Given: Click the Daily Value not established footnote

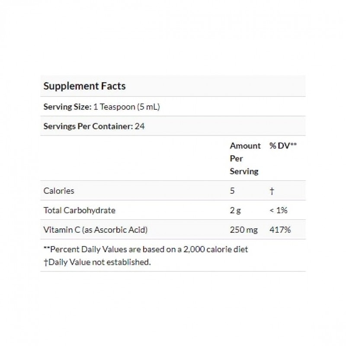Looking at the screenshot, I should pos(97,262).
